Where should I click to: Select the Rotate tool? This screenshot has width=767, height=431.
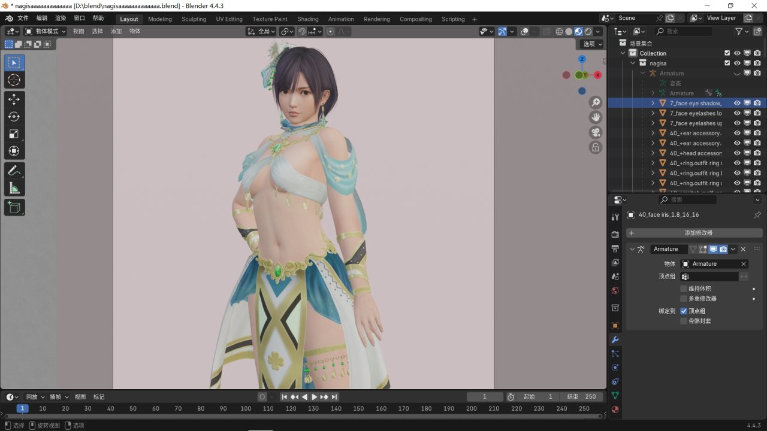coord(14,117)
